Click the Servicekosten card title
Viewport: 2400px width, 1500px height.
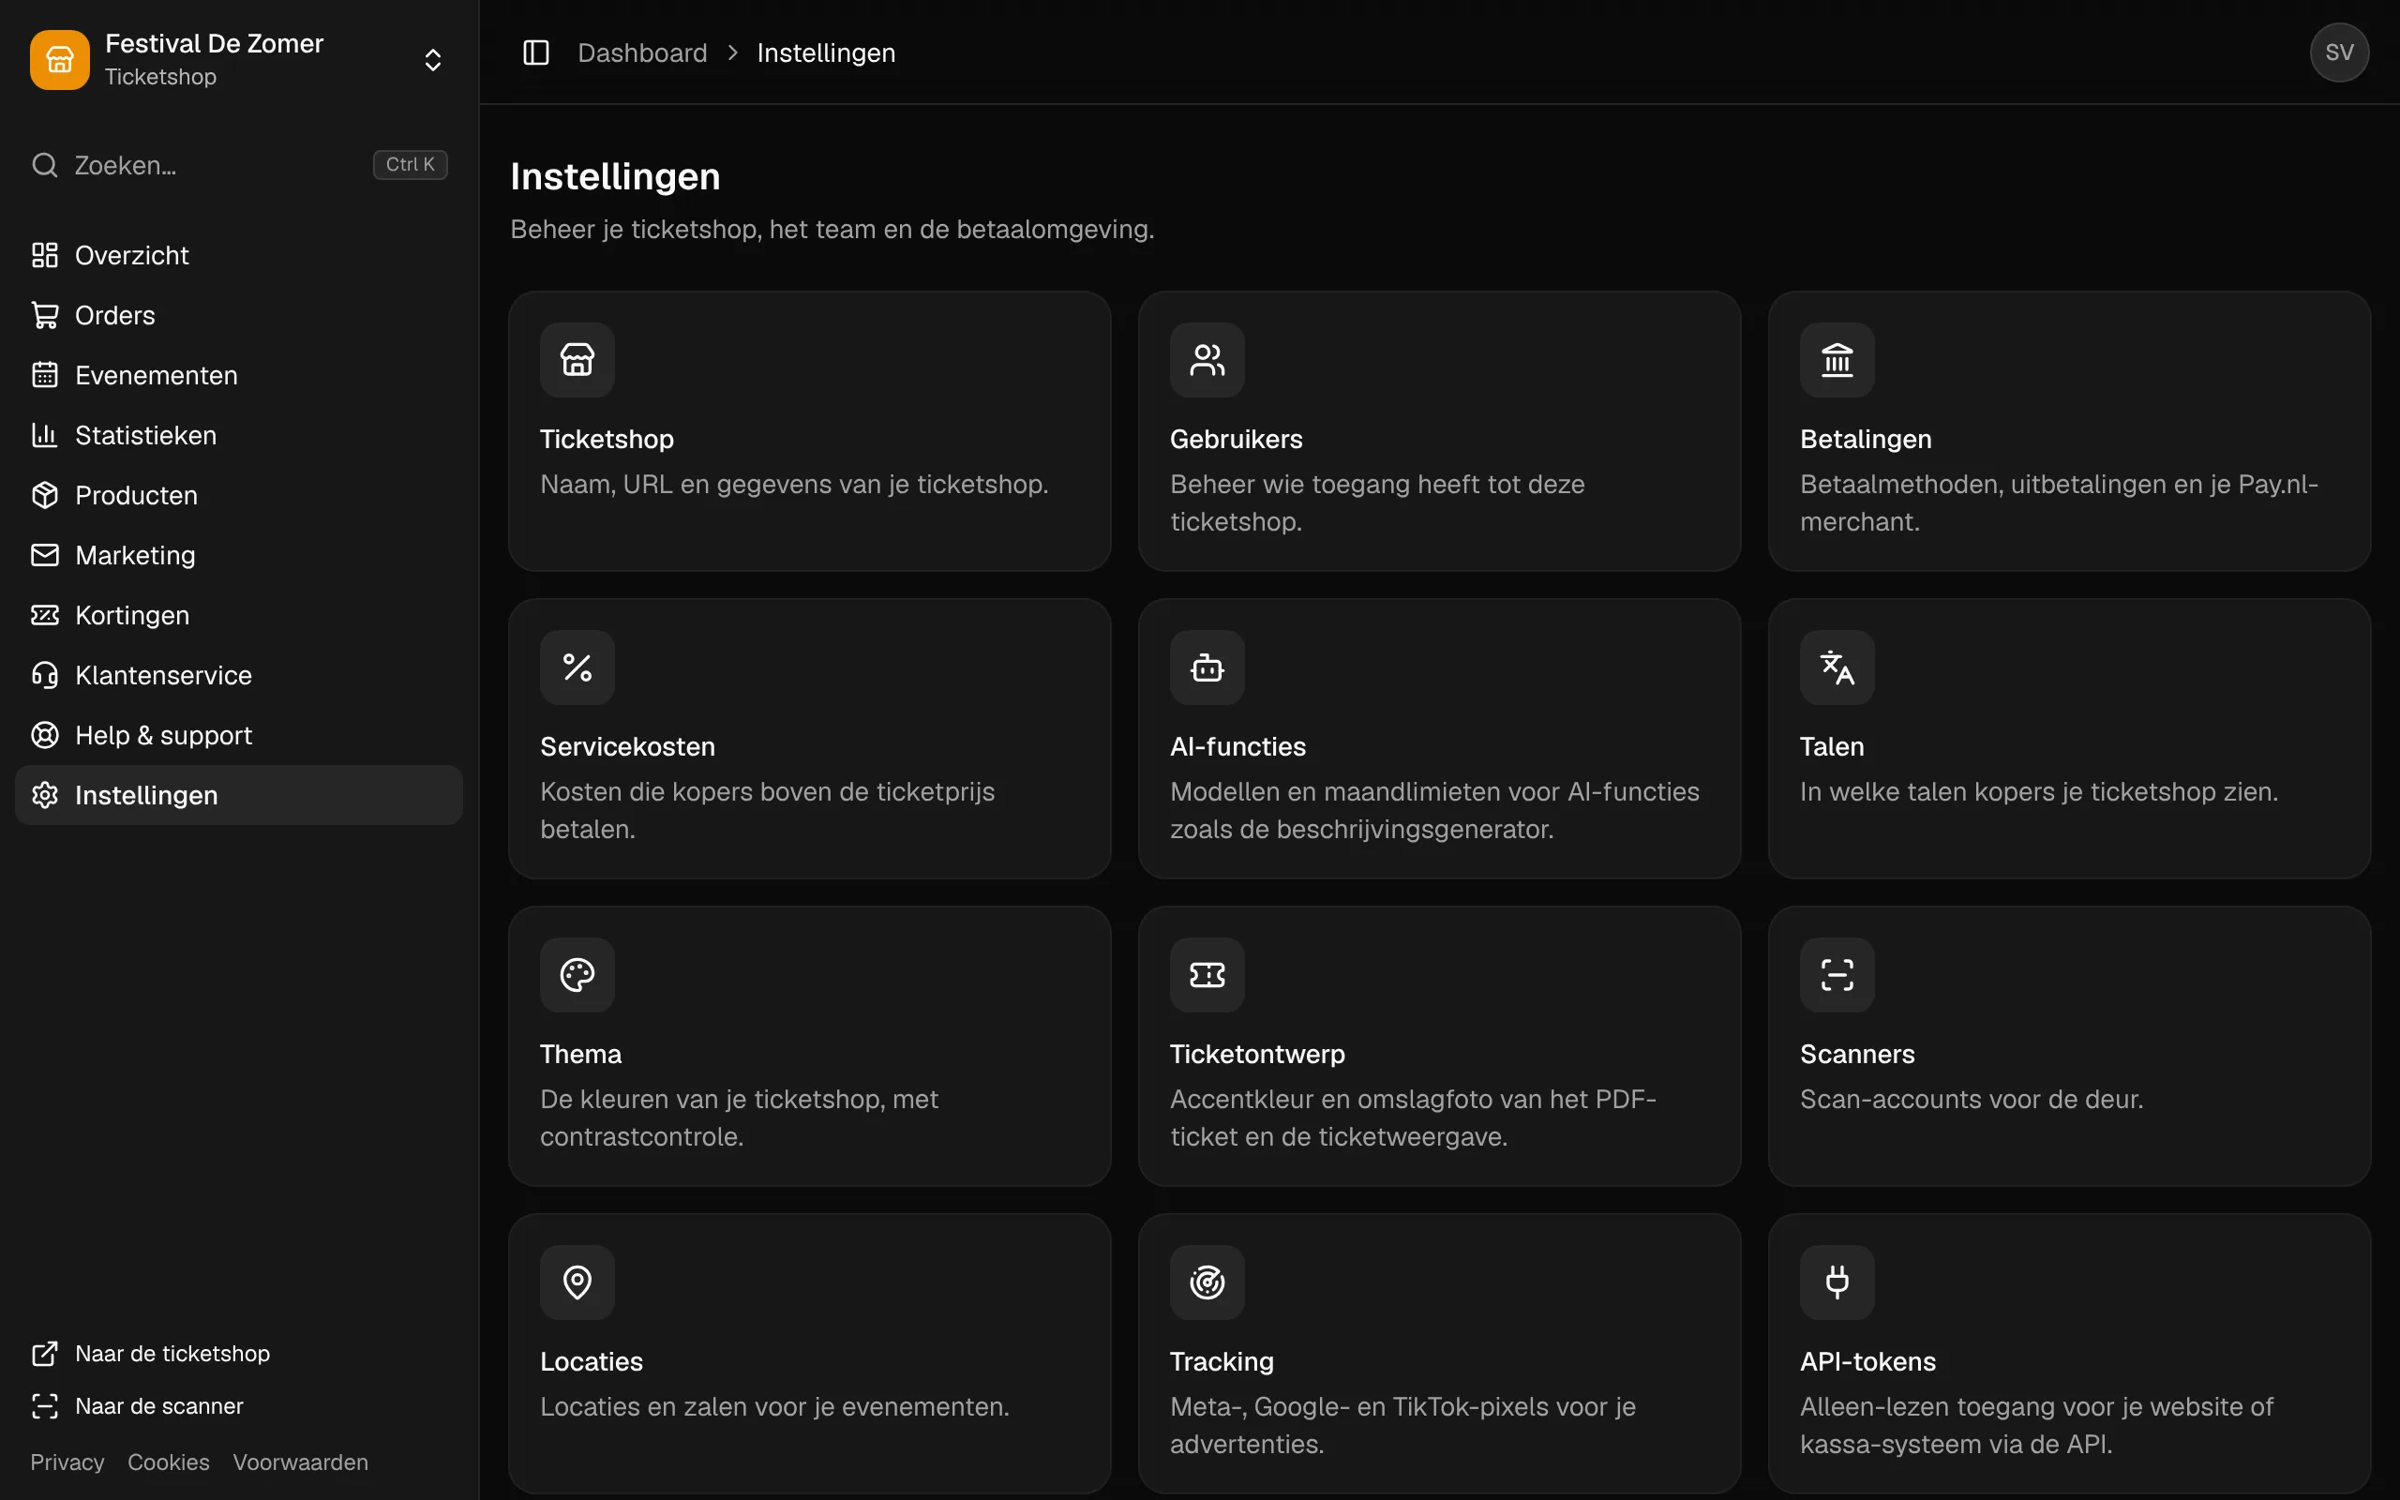(627, 747)
